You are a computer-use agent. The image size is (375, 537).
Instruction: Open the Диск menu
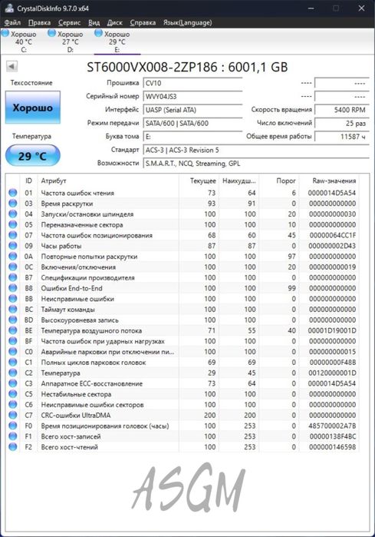point(114,22)
